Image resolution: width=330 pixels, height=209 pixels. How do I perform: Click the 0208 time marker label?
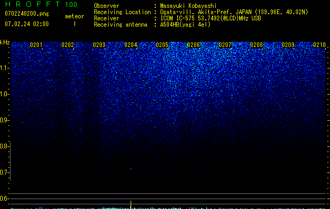[257, 45]
